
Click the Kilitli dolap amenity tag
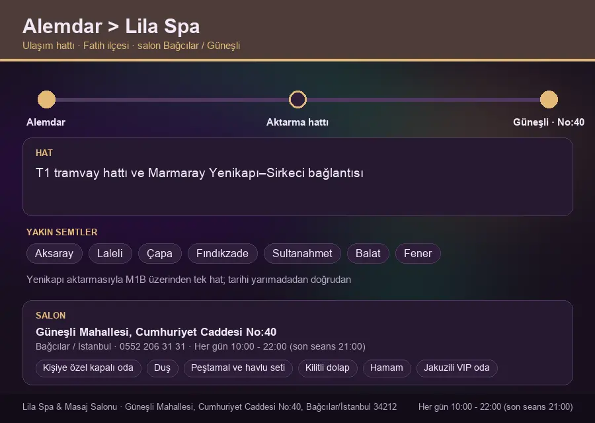(327, 368)
